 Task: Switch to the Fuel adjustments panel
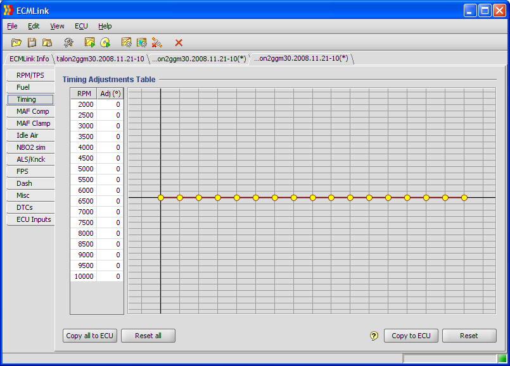coord(30,87)
